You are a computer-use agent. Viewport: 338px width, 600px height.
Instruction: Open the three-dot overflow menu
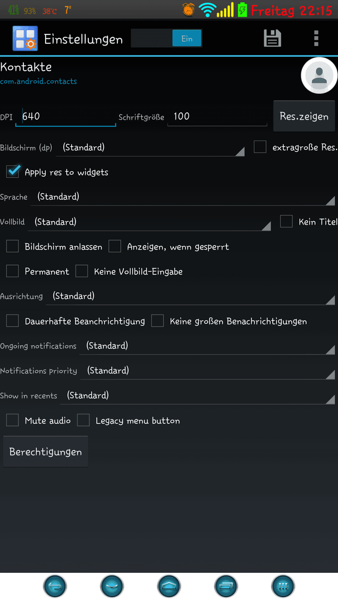[x=316, y=38]
